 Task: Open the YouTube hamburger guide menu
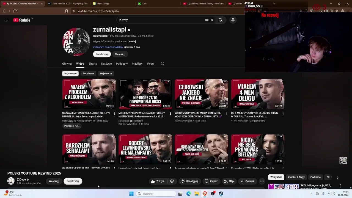7,20
